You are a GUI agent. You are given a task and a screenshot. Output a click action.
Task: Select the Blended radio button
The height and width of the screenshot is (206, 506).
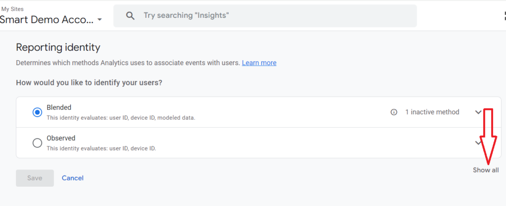(x=38, y=112)
